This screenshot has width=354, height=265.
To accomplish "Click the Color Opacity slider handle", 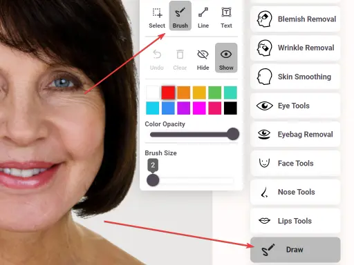I will 233,134.
